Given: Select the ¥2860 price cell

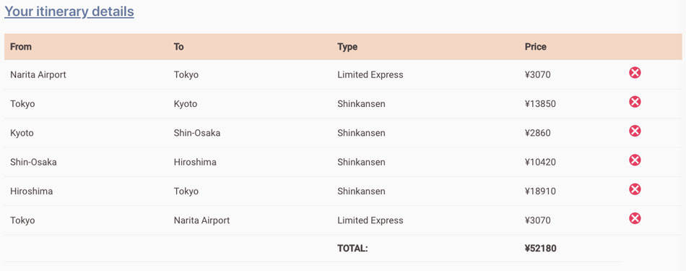Looking at the screenshot, I should tap(538, 133).
